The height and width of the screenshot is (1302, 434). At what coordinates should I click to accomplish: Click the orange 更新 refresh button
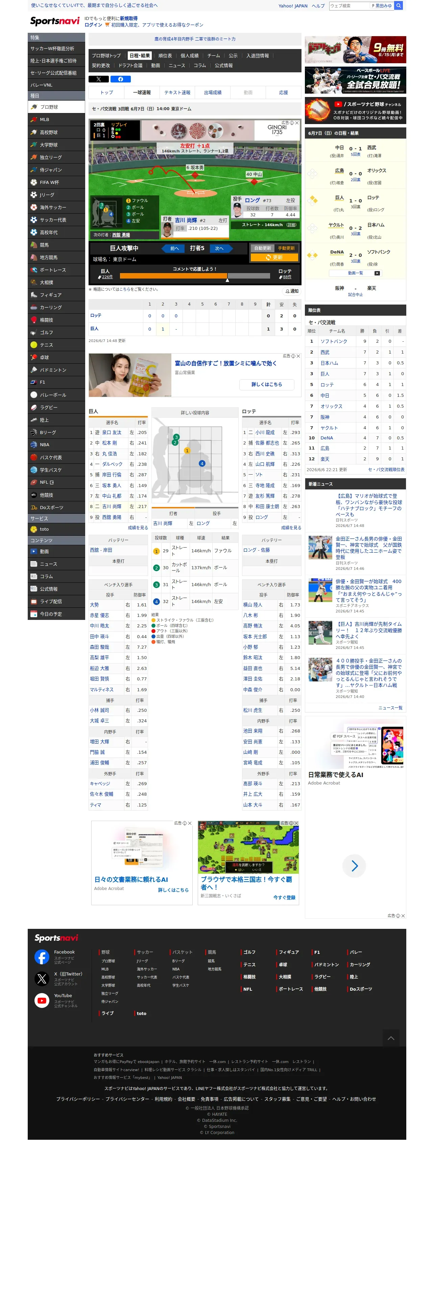(274, 257)
